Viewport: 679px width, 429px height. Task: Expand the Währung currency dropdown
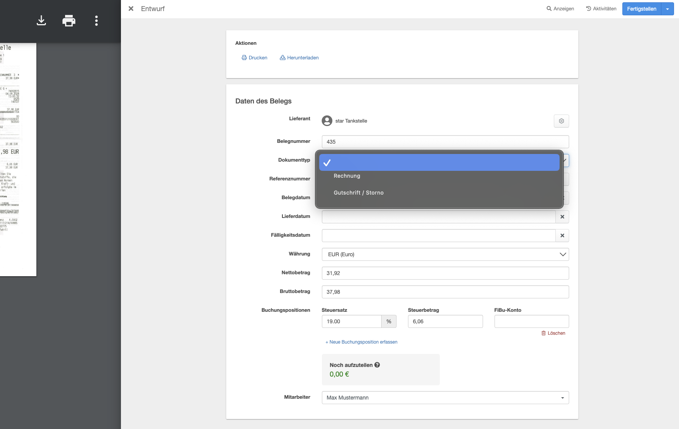coord(445,254)
